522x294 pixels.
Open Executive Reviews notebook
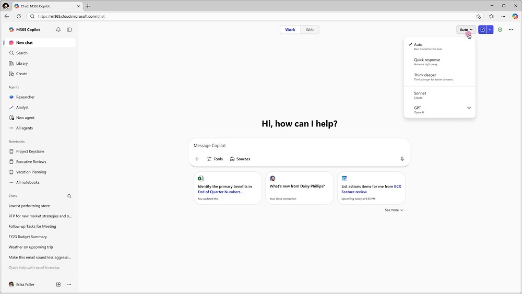coord(40,161)
